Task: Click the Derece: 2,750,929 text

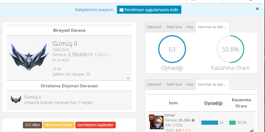Action: [70, 55]
